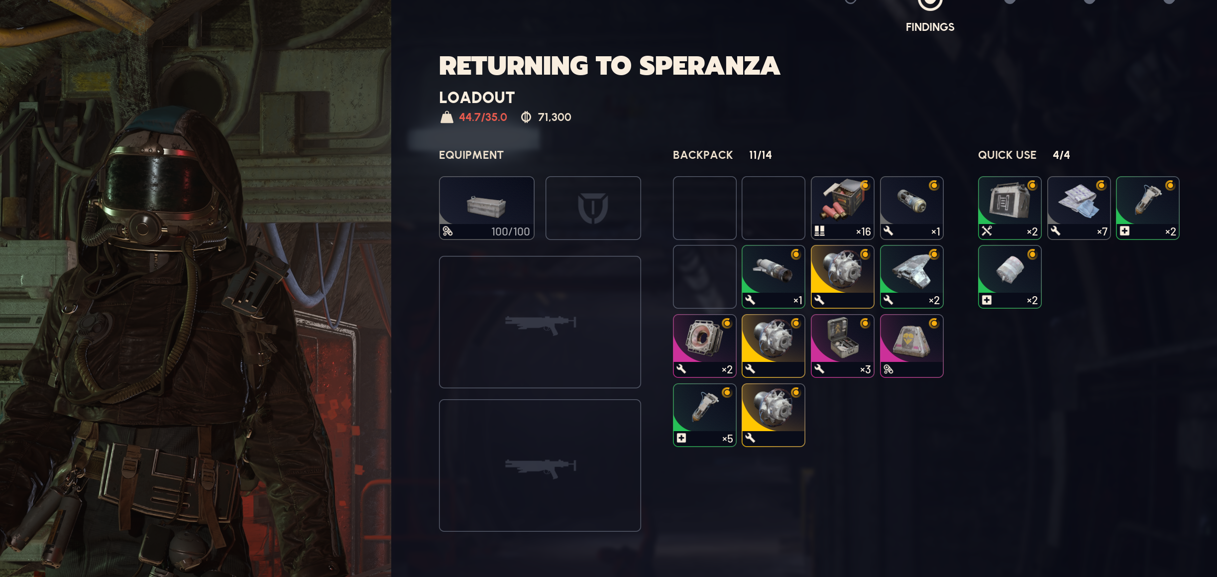Select the shotgun shells ammo box x16
1217x577 pixels.
(x=842, y=208)
